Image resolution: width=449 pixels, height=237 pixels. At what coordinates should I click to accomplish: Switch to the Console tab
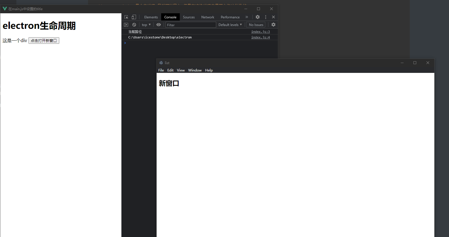pos(170,17)
